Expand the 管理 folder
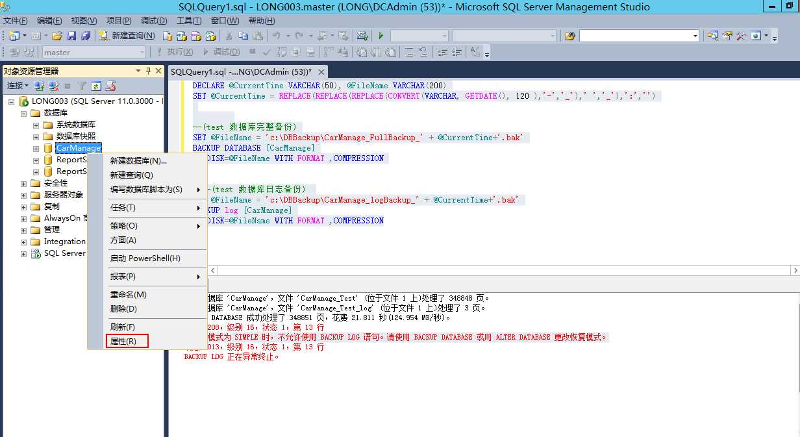 coord(24,230)
